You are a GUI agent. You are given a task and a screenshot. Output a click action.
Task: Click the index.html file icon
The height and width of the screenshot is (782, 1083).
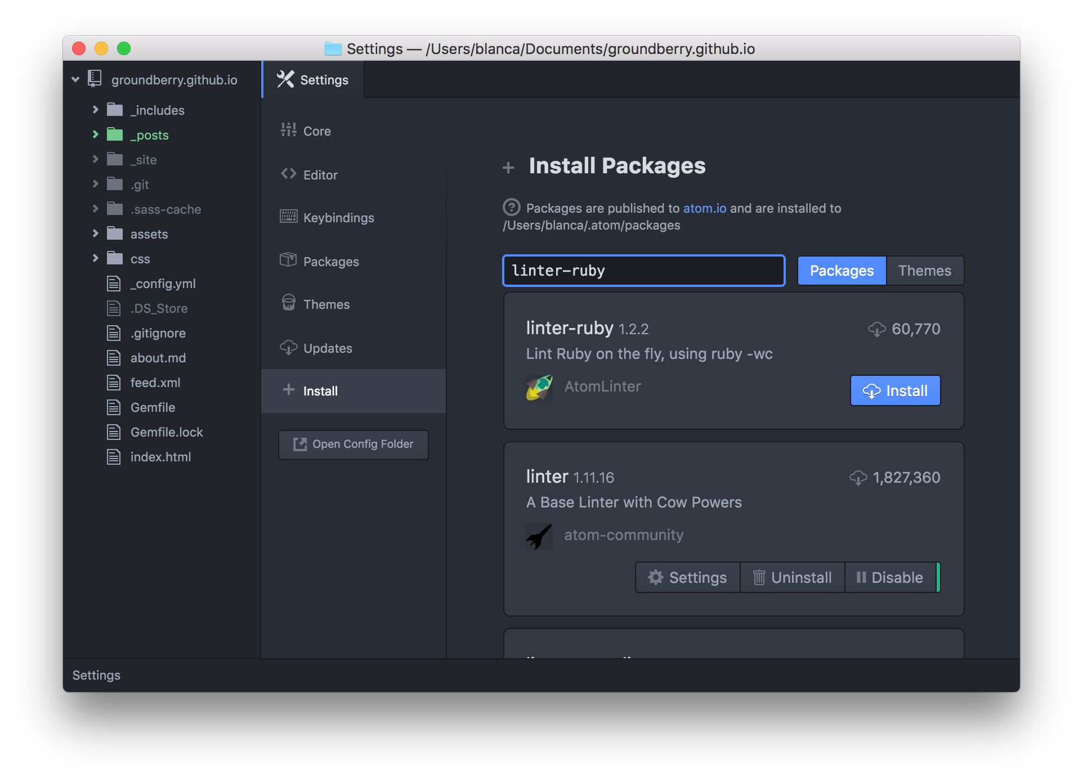coord(114,457)
